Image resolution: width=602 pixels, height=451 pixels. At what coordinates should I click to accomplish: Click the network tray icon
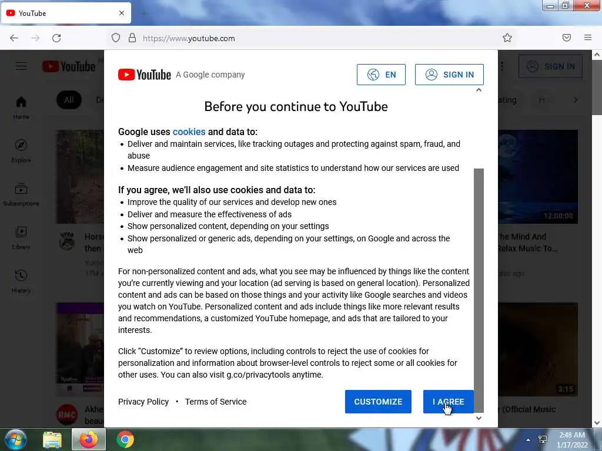pos(543,439)
